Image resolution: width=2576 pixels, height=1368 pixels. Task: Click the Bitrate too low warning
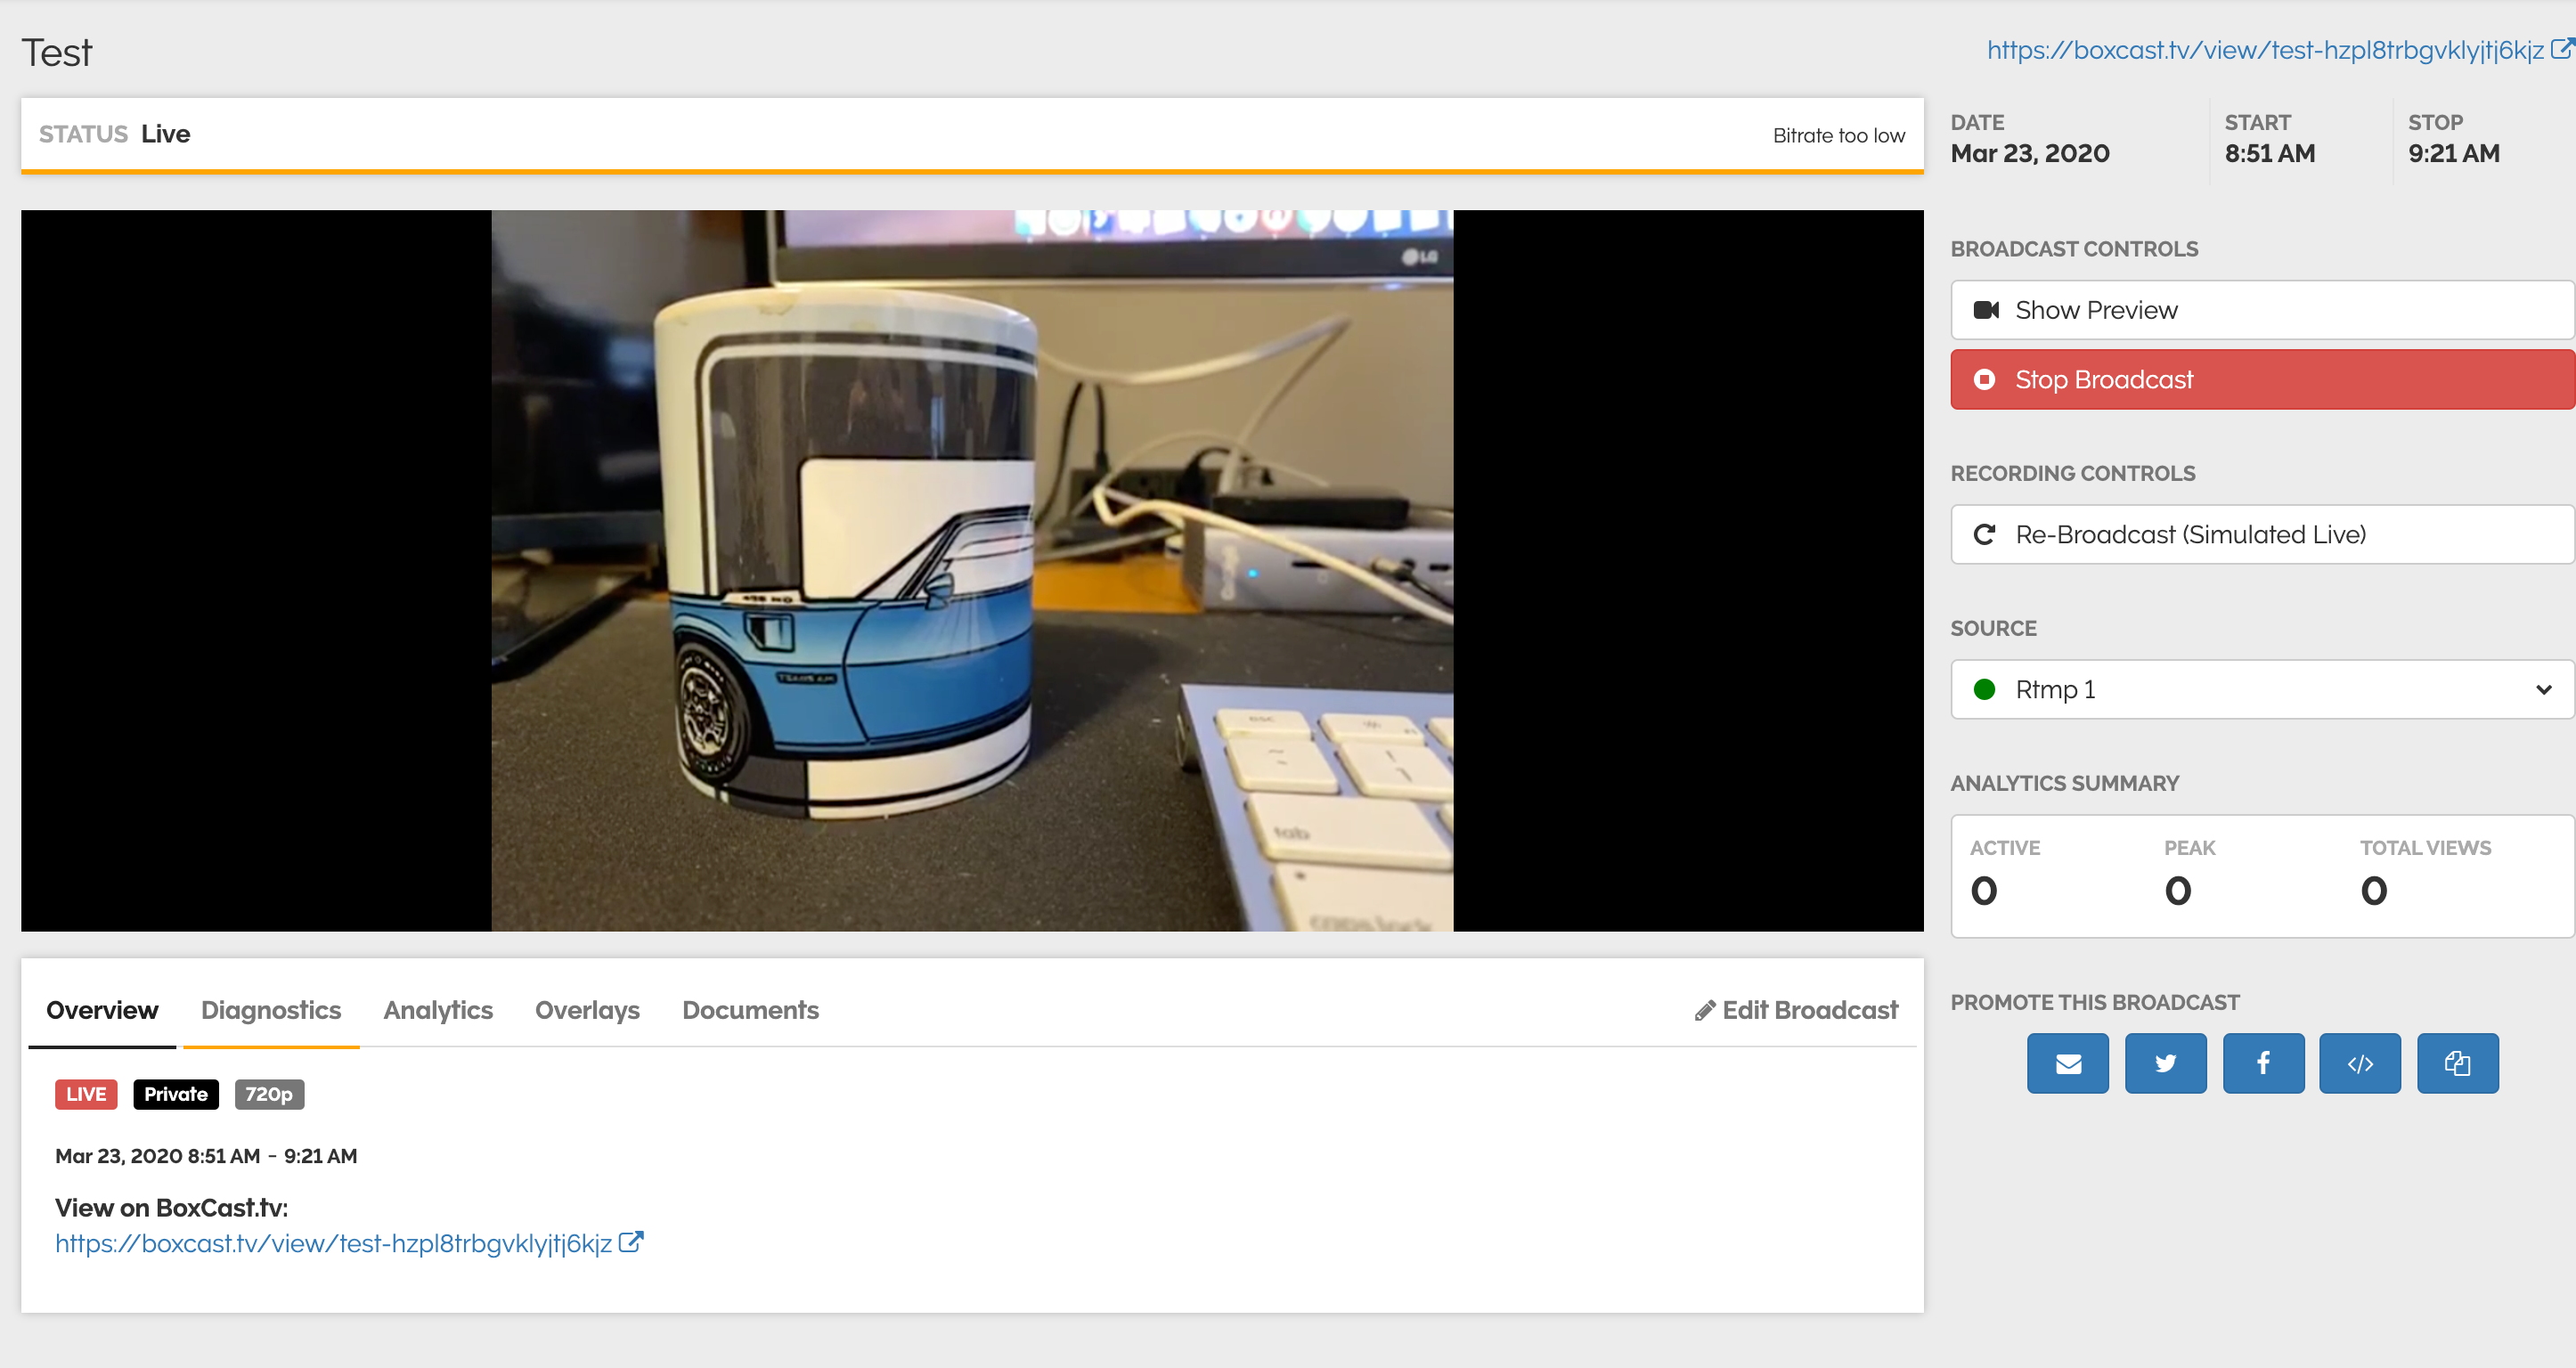pyautogui.click(x=1838, y=135)
